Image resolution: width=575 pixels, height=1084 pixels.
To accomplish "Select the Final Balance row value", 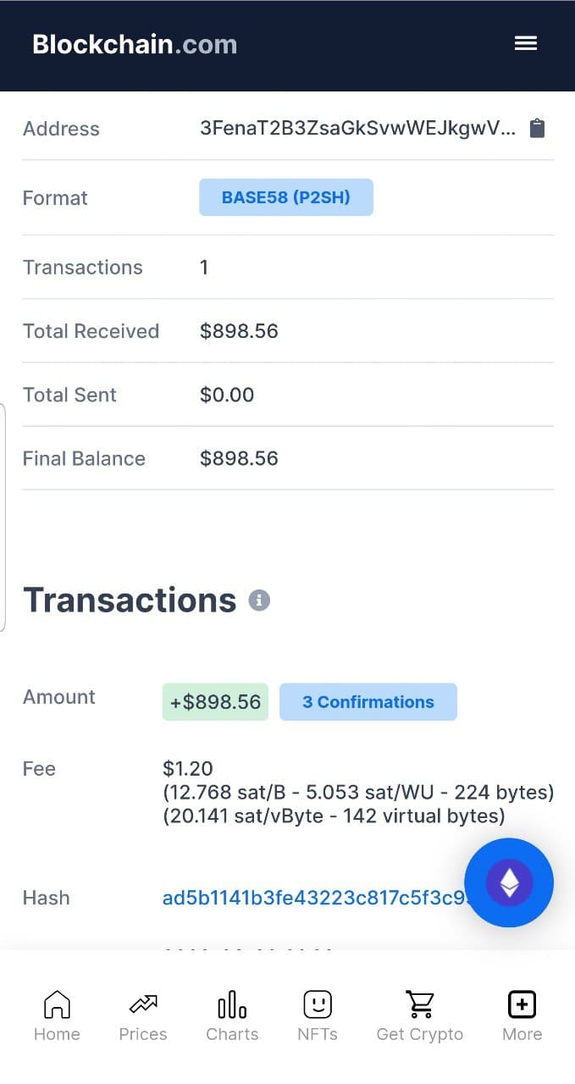I will [x=239, y=458].
